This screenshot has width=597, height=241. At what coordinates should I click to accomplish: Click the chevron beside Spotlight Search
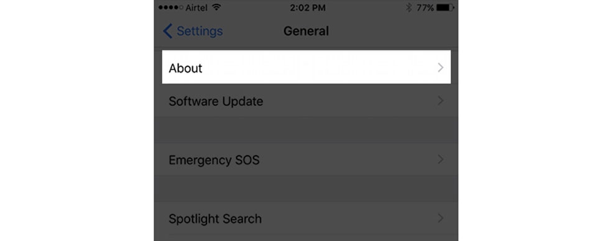440,218
